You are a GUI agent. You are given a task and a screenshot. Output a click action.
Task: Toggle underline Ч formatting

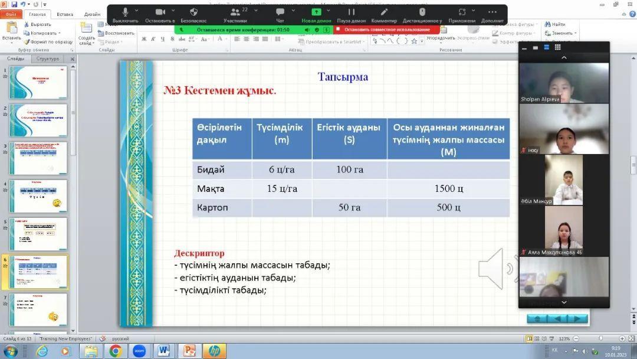[x=163, y=39]
